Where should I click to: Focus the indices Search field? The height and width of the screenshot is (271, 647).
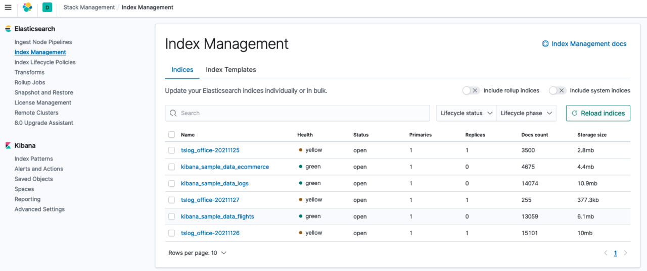(x=297, y=113)
